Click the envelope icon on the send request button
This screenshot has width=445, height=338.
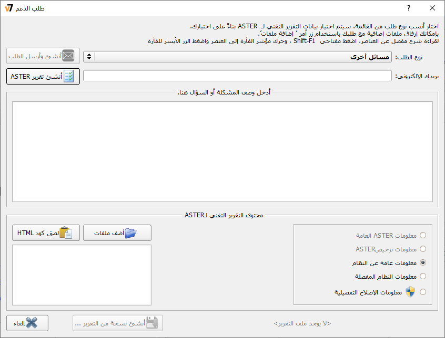click(68, 56)
